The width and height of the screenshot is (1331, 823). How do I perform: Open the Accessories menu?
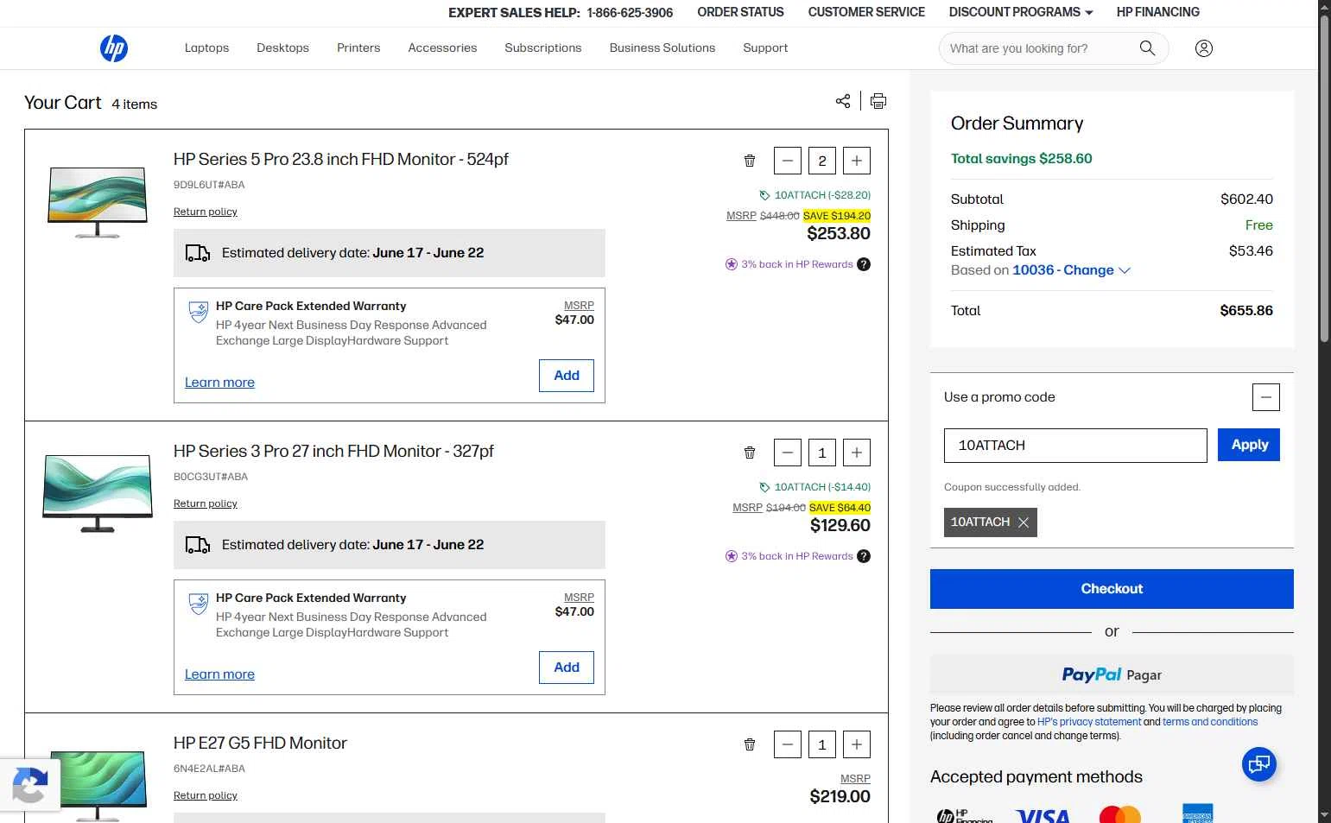[442, 48]
